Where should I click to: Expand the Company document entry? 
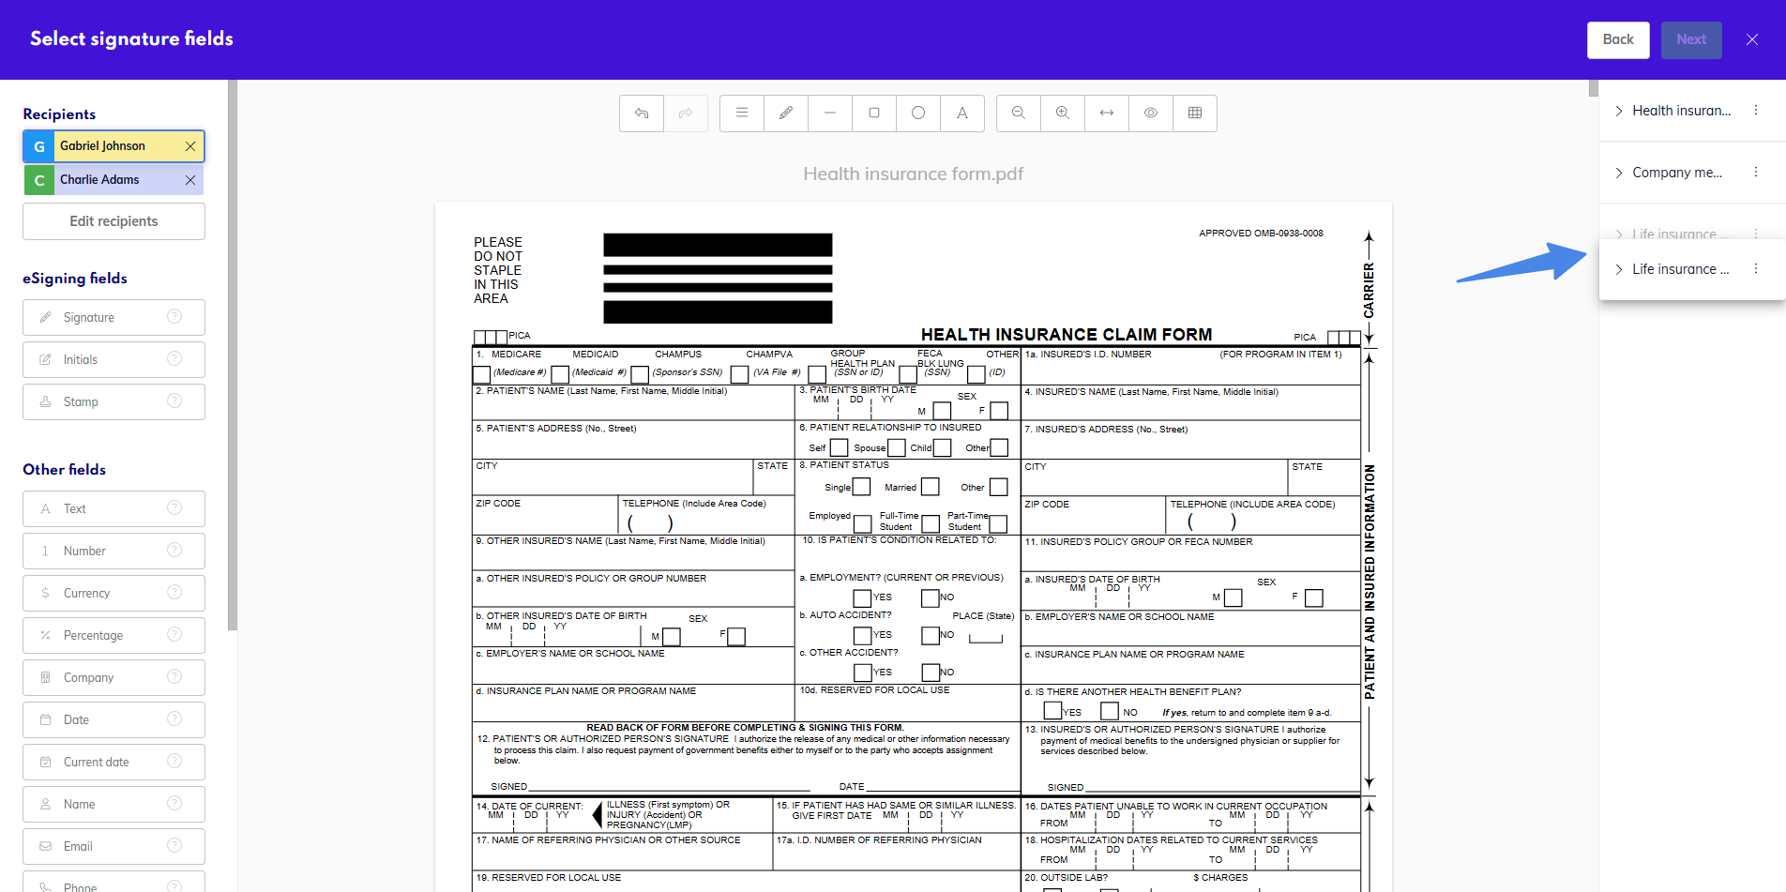[x=1619, y=173]
